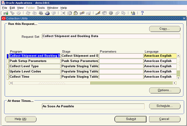Click the As Soon As Possible field

pyautogui.click(x=93, y=106)
